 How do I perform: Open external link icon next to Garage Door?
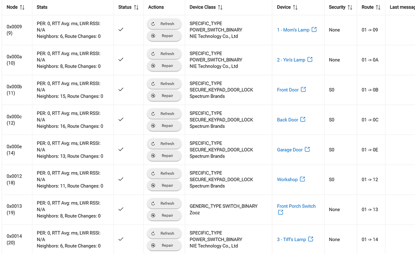(307, 149)
